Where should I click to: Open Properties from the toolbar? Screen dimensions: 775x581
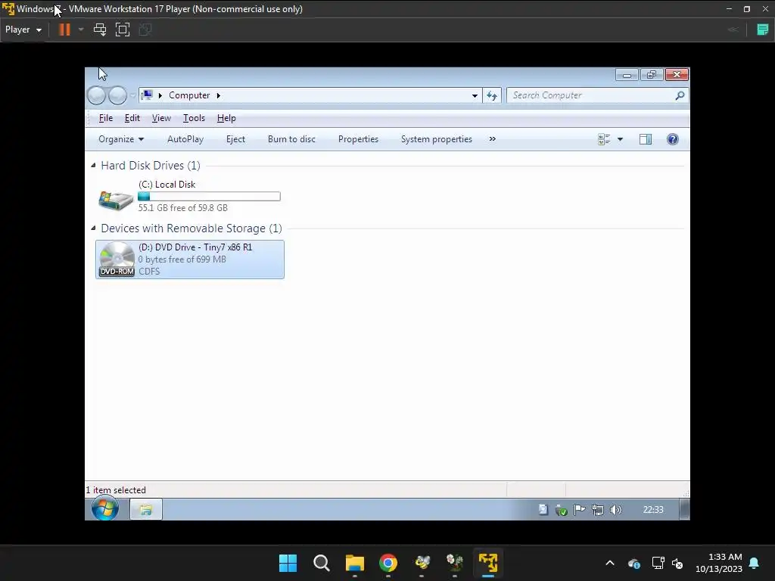358,139
